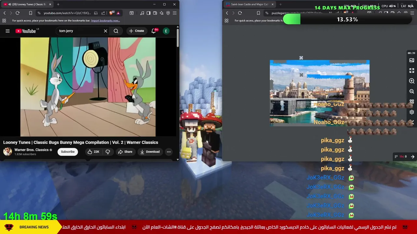Image resolution: width=417 pixels, height=234 pixels.
Task: Close the Looney Tunes tab
Action: (x=50, y=4)
